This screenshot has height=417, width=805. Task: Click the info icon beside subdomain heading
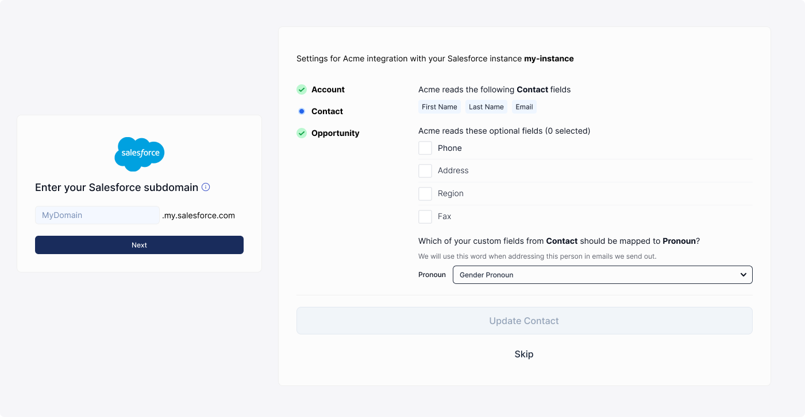[206, 187]
